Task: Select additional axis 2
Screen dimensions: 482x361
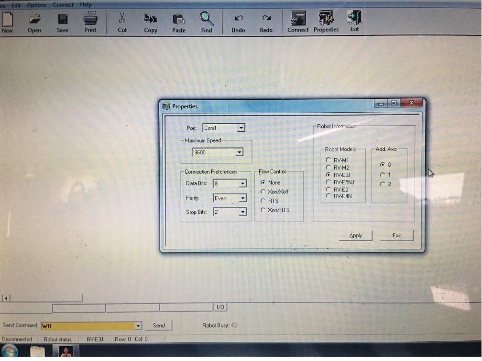Action: (x=383, y=184)
